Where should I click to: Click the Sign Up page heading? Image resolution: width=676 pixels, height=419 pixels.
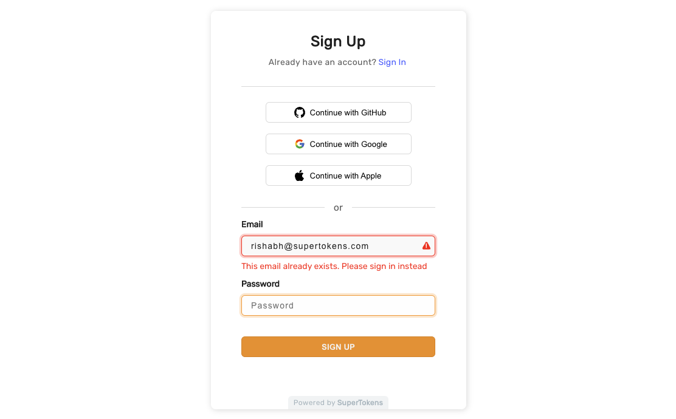point(338,41)
